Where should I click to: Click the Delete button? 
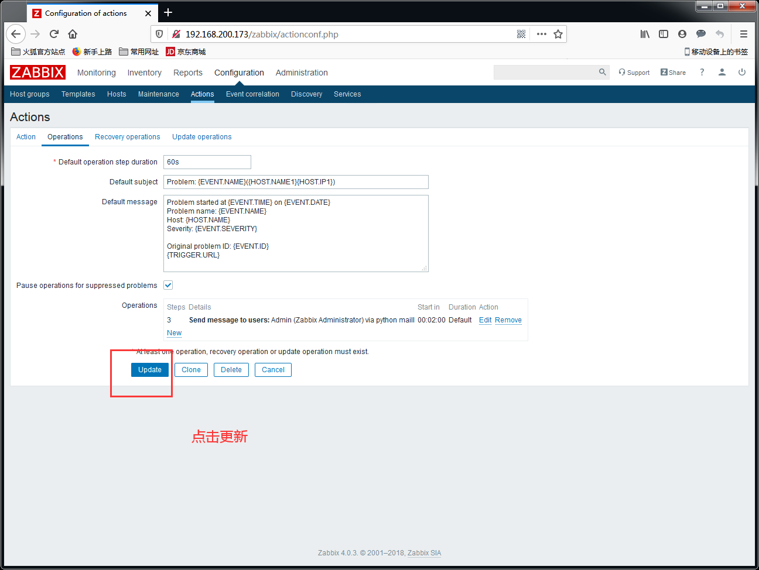231,370
